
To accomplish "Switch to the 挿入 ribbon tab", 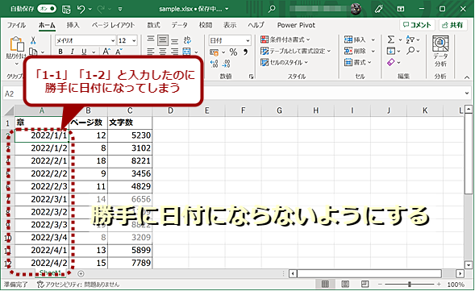I will [73, 25].
